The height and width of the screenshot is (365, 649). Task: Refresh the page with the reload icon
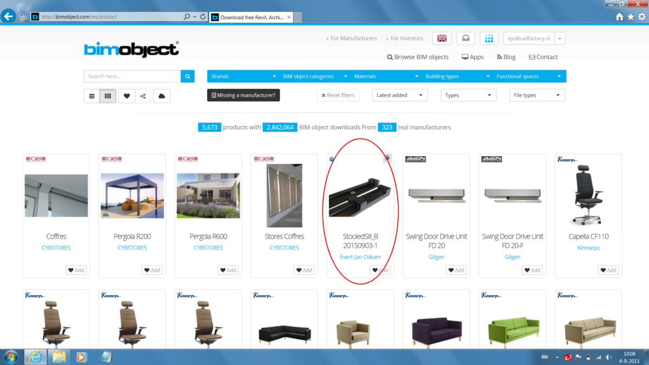pyautogui.click(x=203, y=17)
